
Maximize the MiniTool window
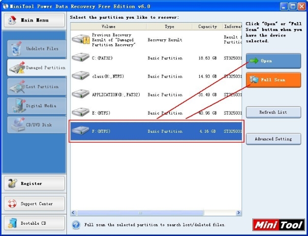pos(293,6)
